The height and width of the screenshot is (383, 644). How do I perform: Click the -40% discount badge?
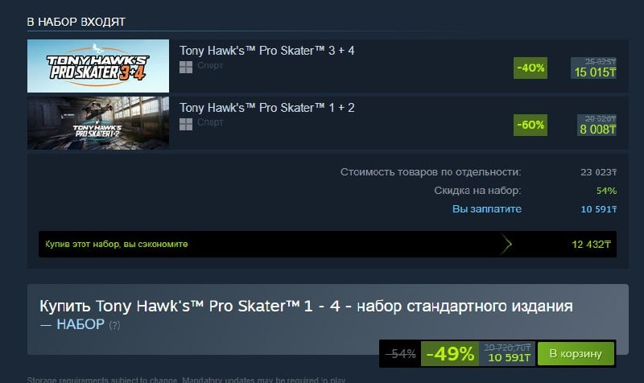(530, 68)
